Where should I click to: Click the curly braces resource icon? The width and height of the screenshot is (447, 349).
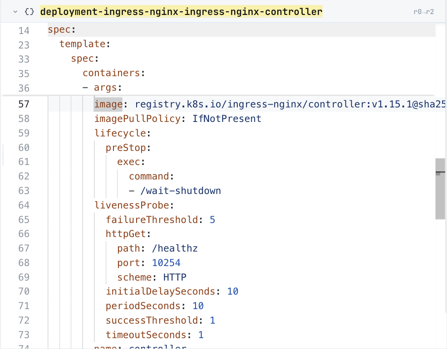29,12
